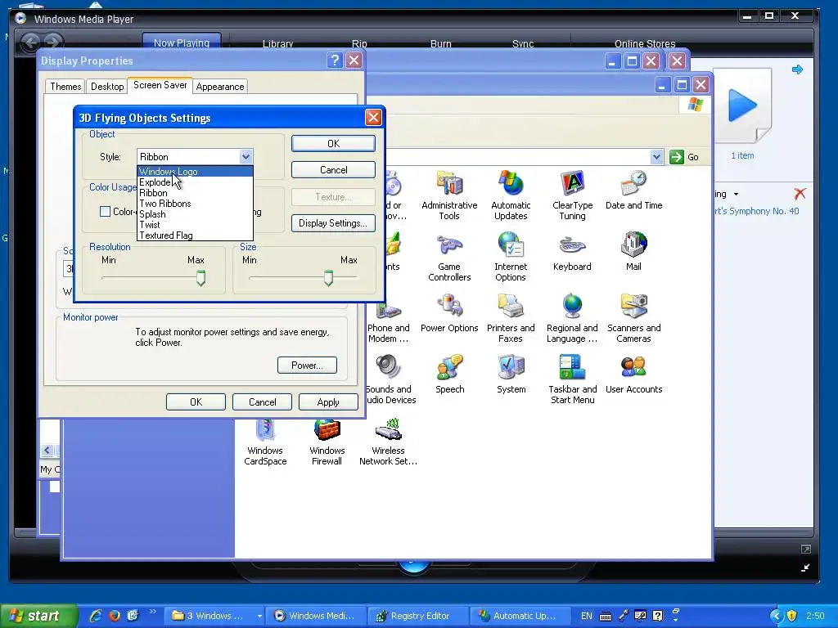The height and width of the screenshot is (628, 838).
Task: Open address bar dropdown in Control Panel
Action: [657, 156]
